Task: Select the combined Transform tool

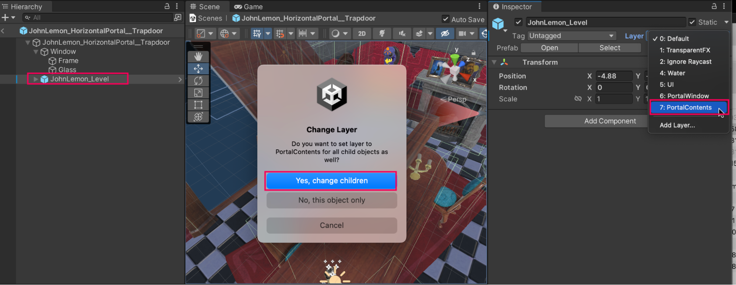Action: coord(198,117)
